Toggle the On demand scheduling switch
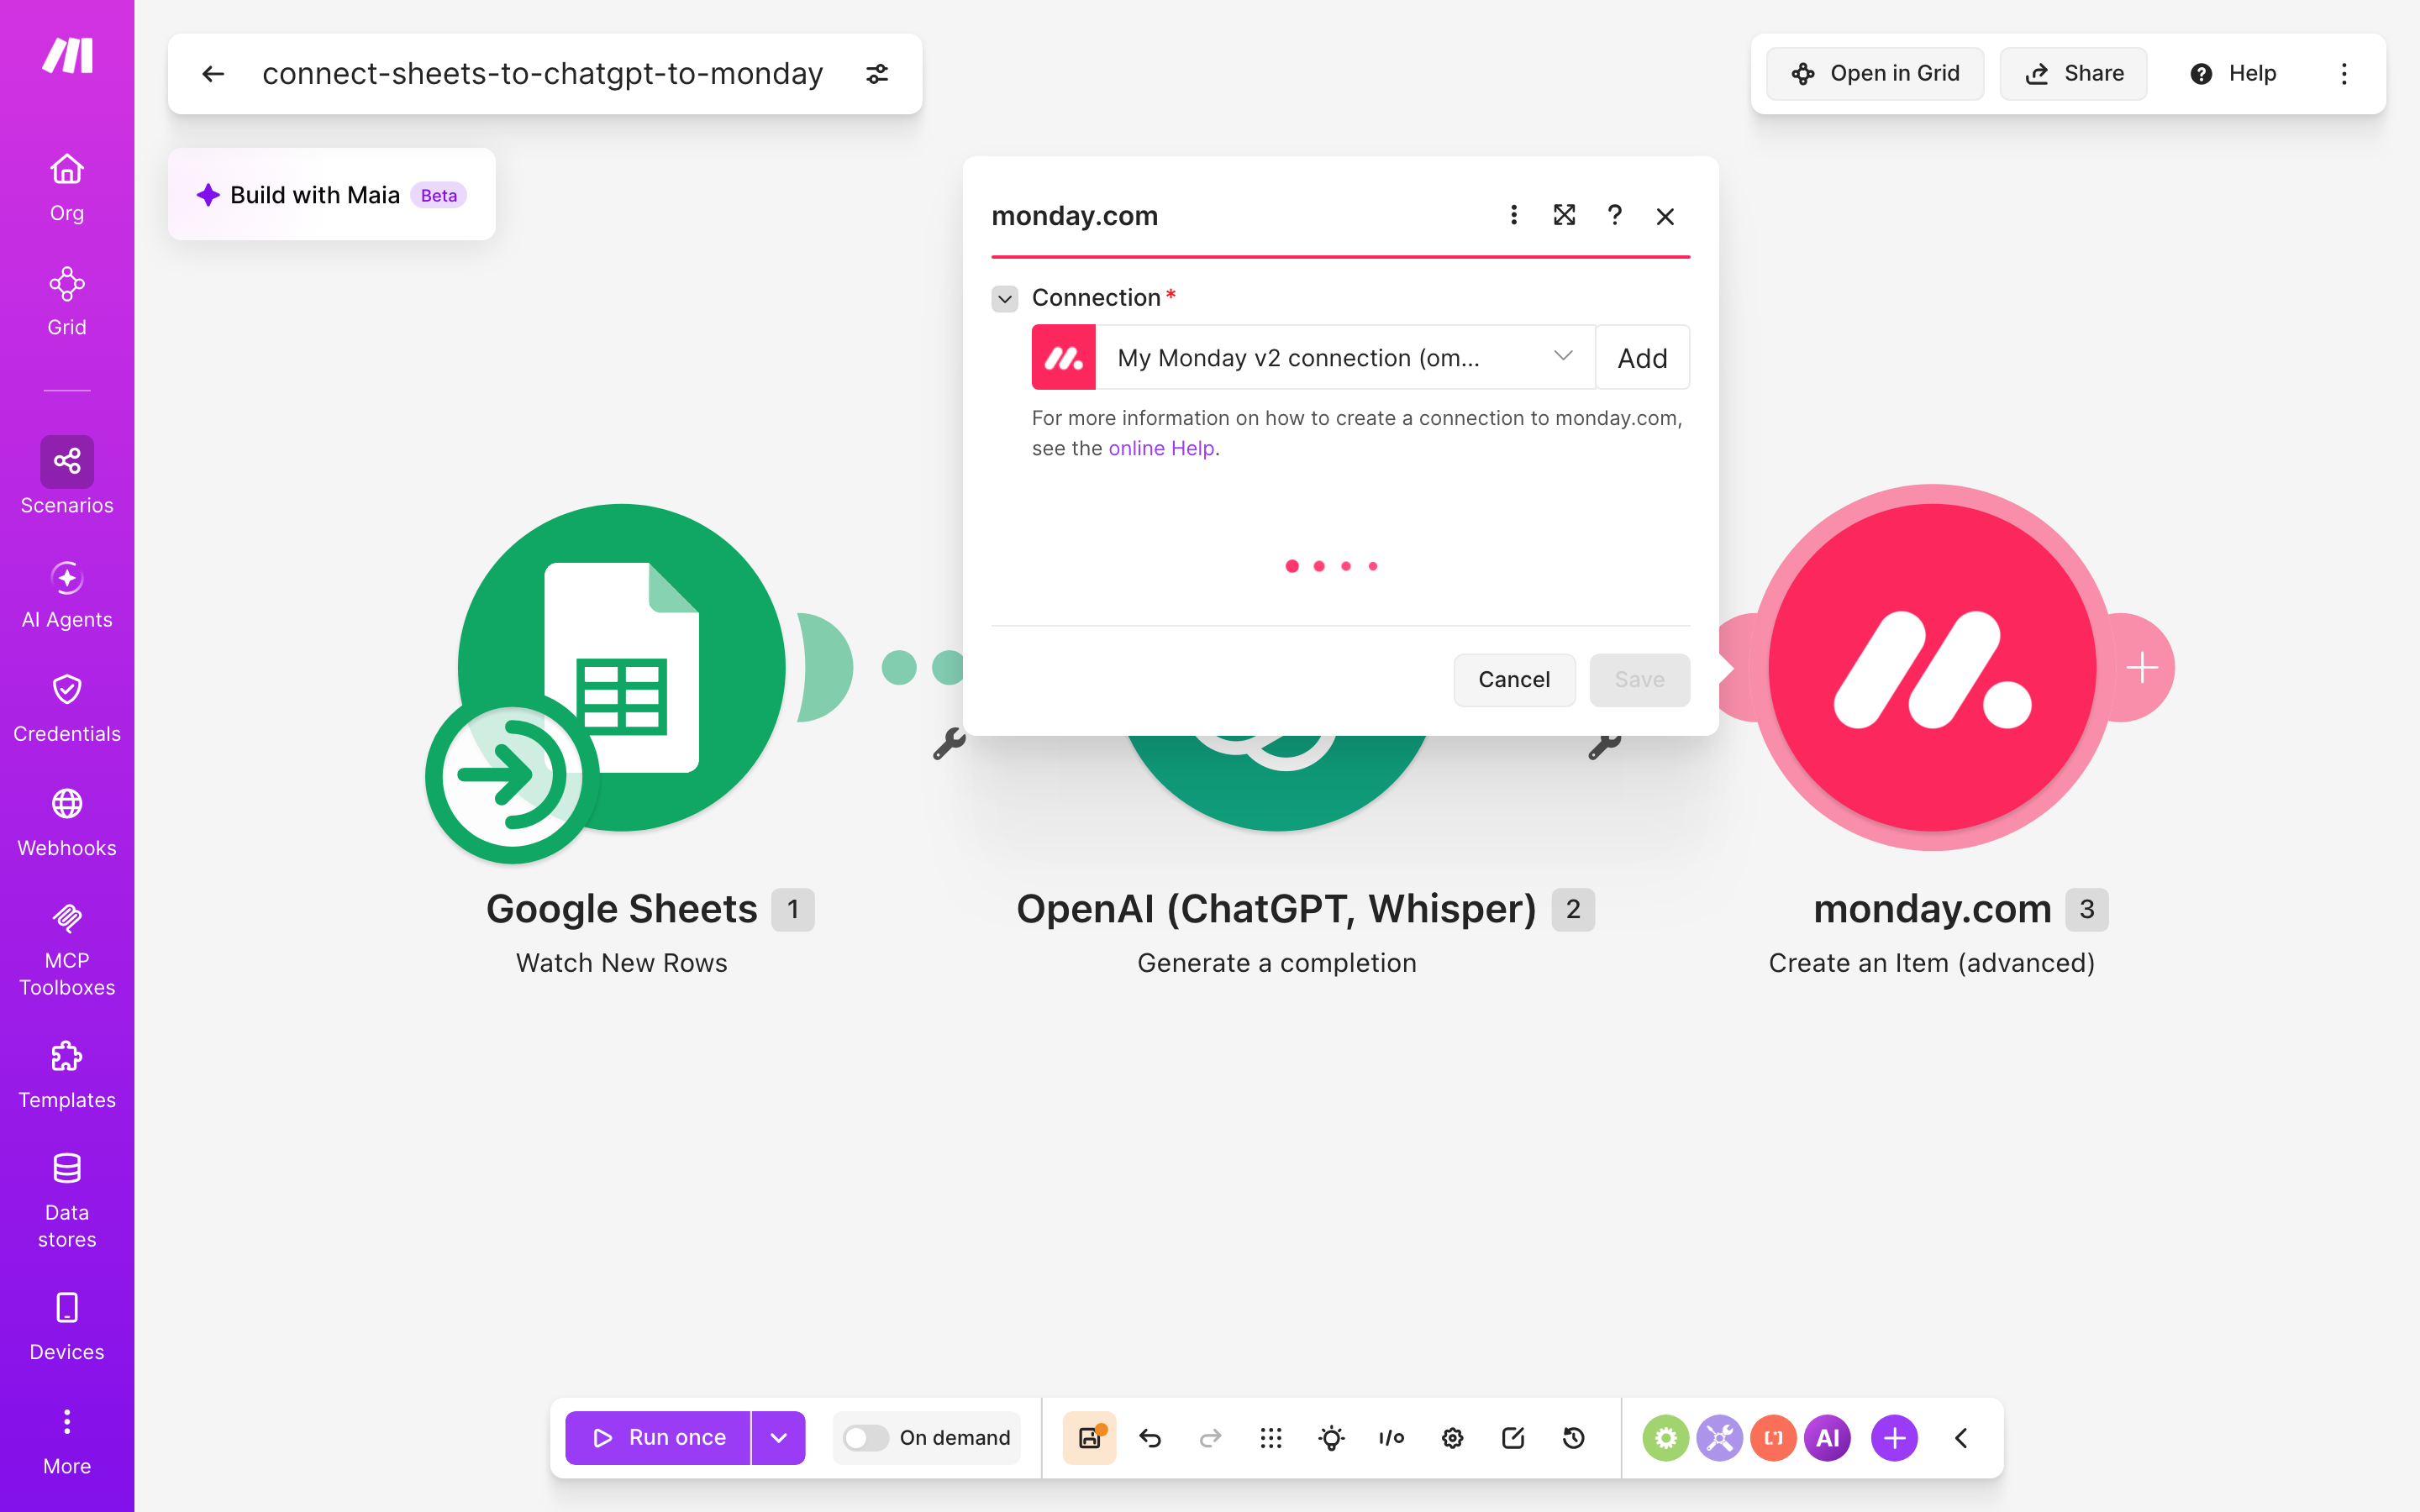 click(865, 1438)
